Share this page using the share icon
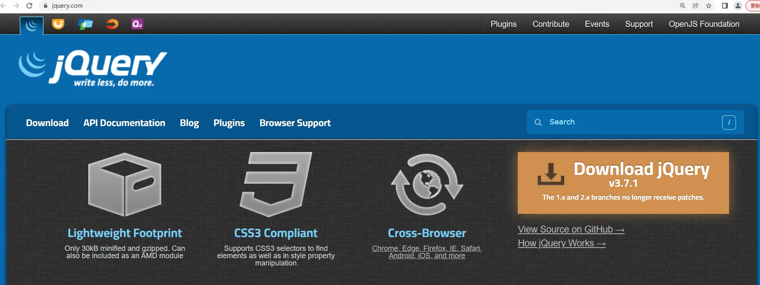This screenshot has height=285, width=760. point(696,6)
